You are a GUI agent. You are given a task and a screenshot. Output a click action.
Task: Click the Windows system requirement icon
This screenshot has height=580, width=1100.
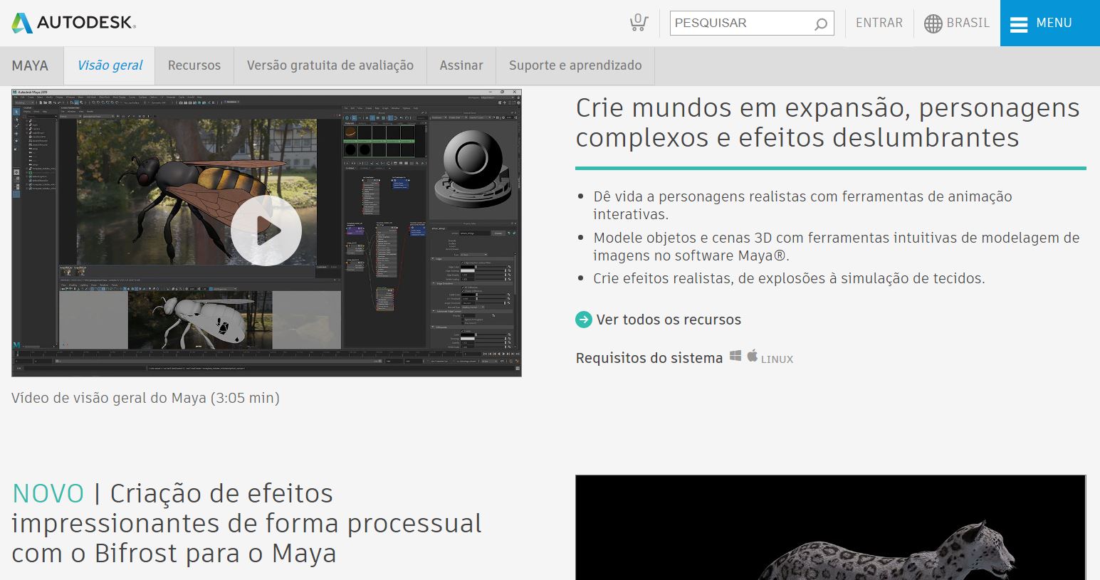[x=735, y=357]
